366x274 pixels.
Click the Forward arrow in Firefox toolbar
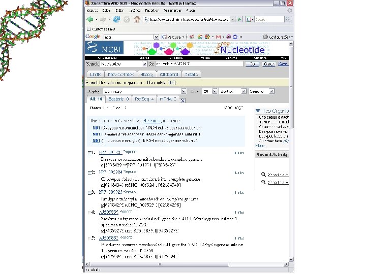pyautogui.click(x=103, y=19)
